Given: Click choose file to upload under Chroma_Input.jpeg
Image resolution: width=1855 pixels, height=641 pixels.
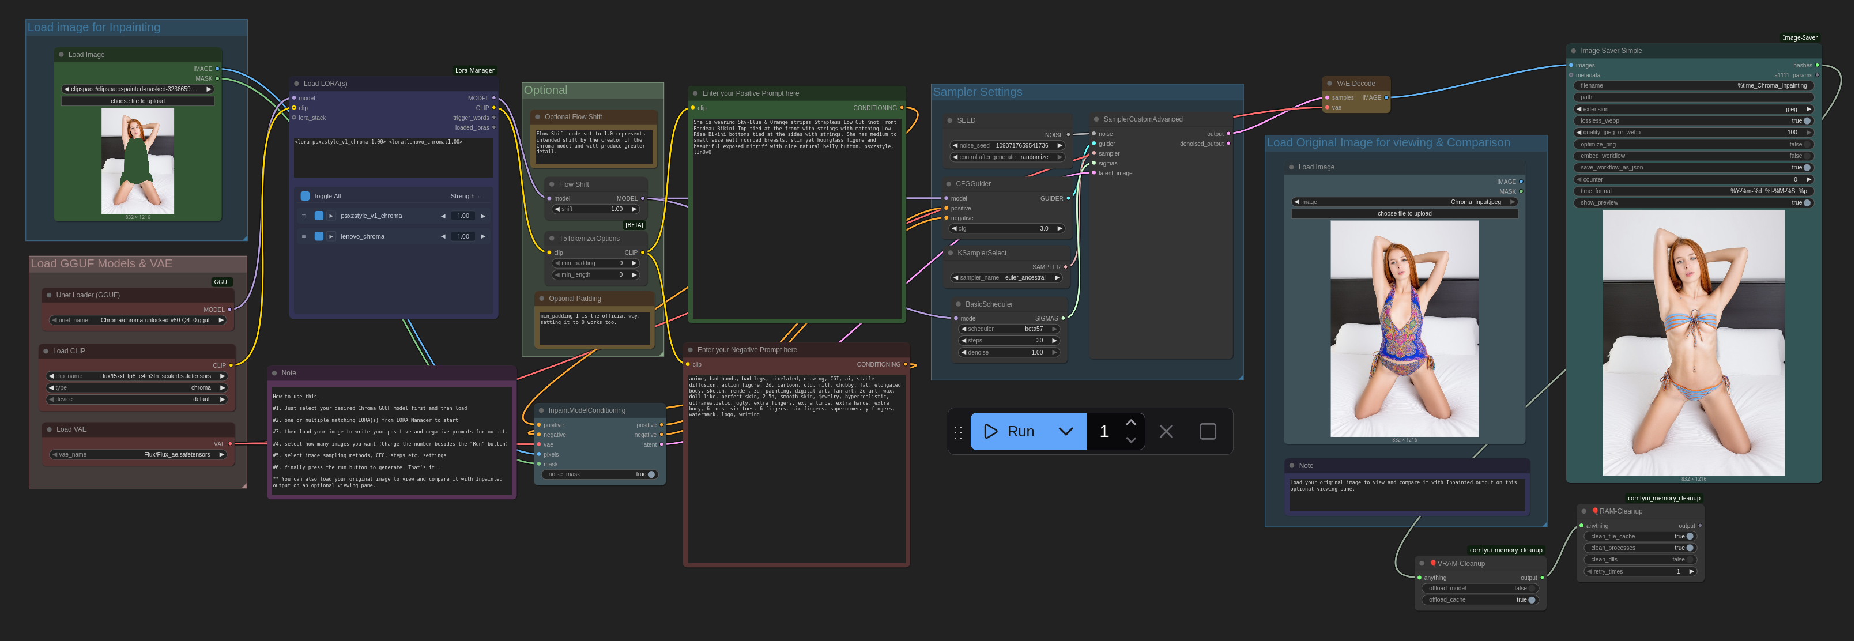Looking at the screenshot, I should click(x=1404, y=213).
